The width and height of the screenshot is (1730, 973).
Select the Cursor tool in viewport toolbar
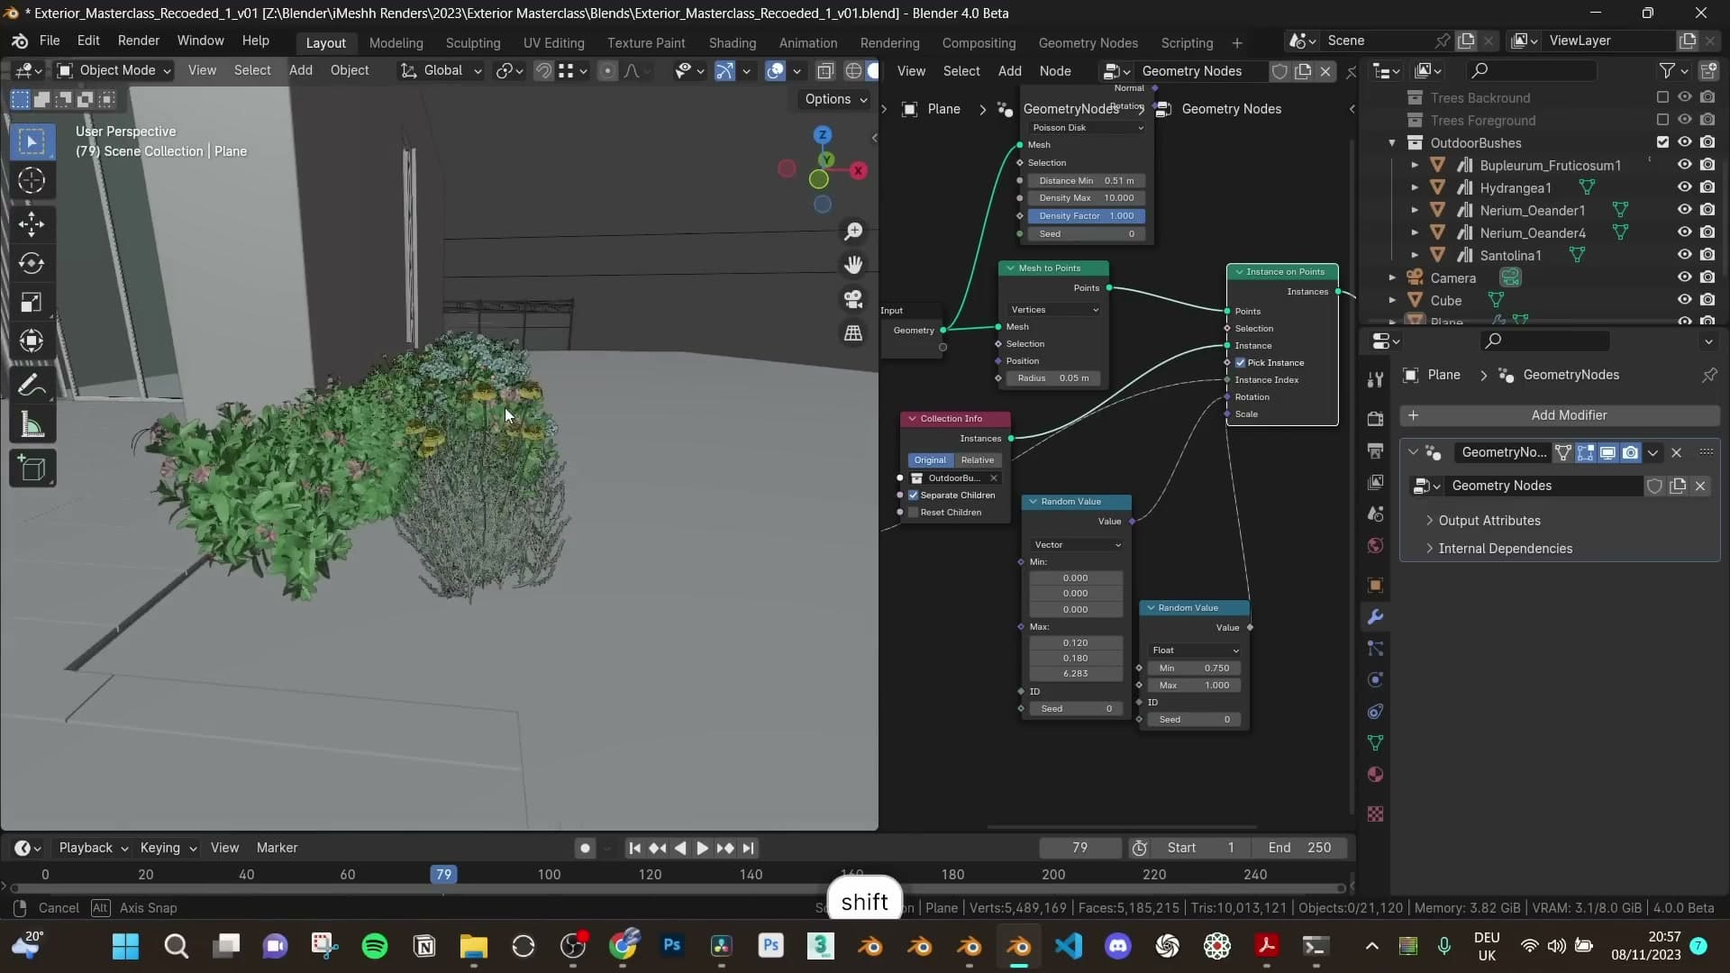(x=32, y=181)
